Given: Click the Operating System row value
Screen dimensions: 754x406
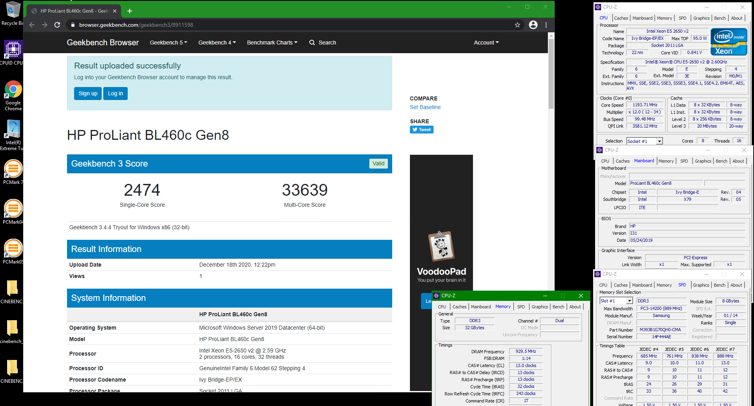Looking at the screenshot, I should (x=262, y=328).
